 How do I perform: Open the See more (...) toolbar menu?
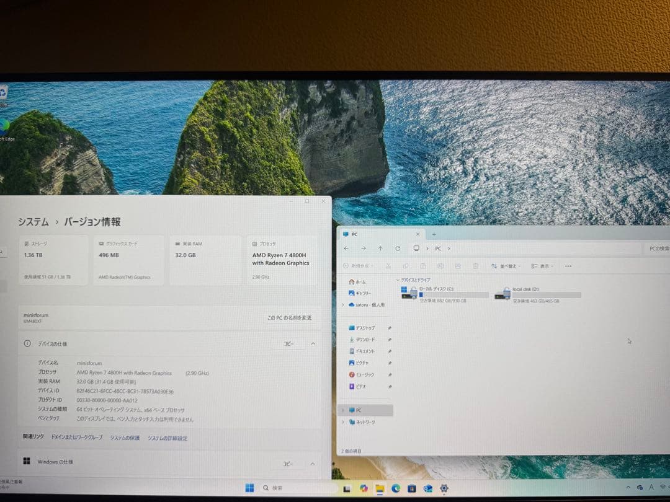click(567, 266)
